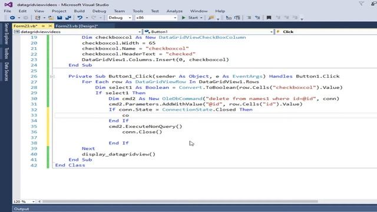Open the x86 platform dropdown
Viewport: 377px width, 212px height.
pos(156,18)
